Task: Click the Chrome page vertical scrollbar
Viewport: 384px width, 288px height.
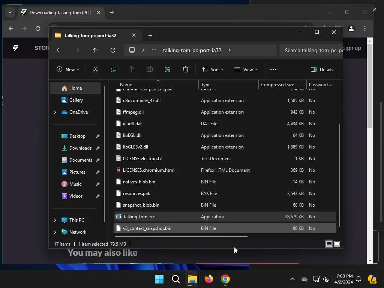Action: tap(370, 86)
